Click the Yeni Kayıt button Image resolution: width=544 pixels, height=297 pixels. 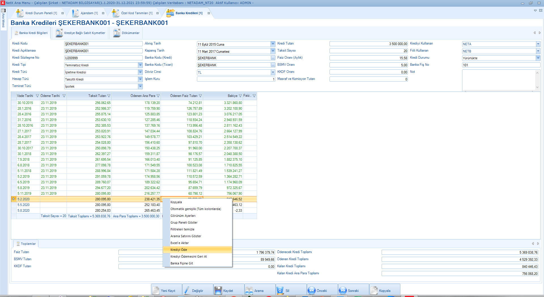167,290
